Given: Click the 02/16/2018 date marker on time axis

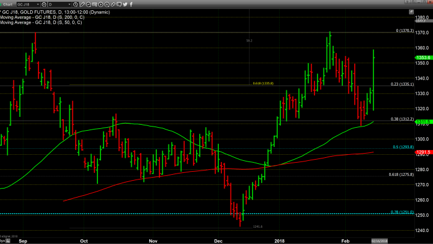Looking at the screenshot, I should coord(421,241).
